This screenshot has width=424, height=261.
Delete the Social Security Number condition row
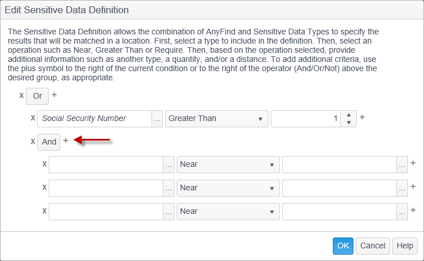tap(33, 118)
